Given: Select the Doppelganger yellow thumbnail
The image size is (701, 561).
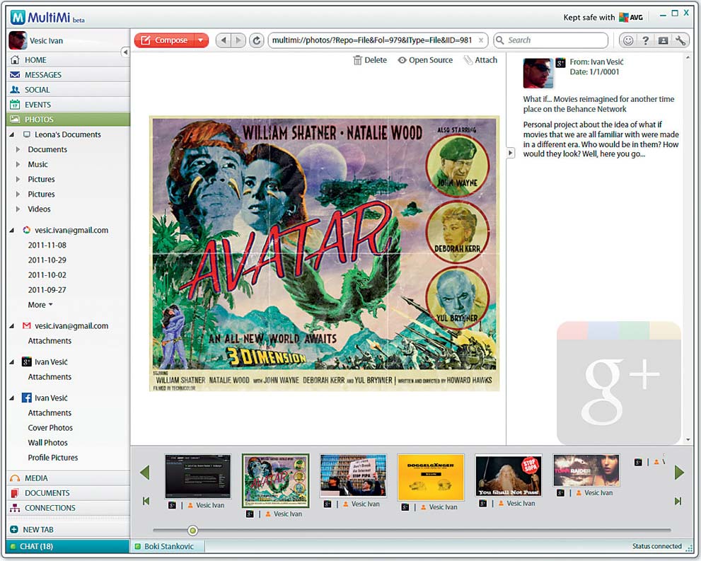Looking at the screenshot, I should (x=431, y=478).
